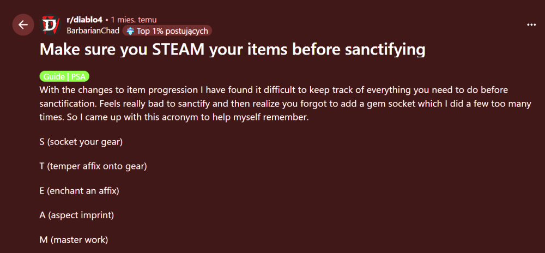Screen dimensions: 545x253
Task: Open BarbarianChad's user profile
Action: (x=93, y=31)
